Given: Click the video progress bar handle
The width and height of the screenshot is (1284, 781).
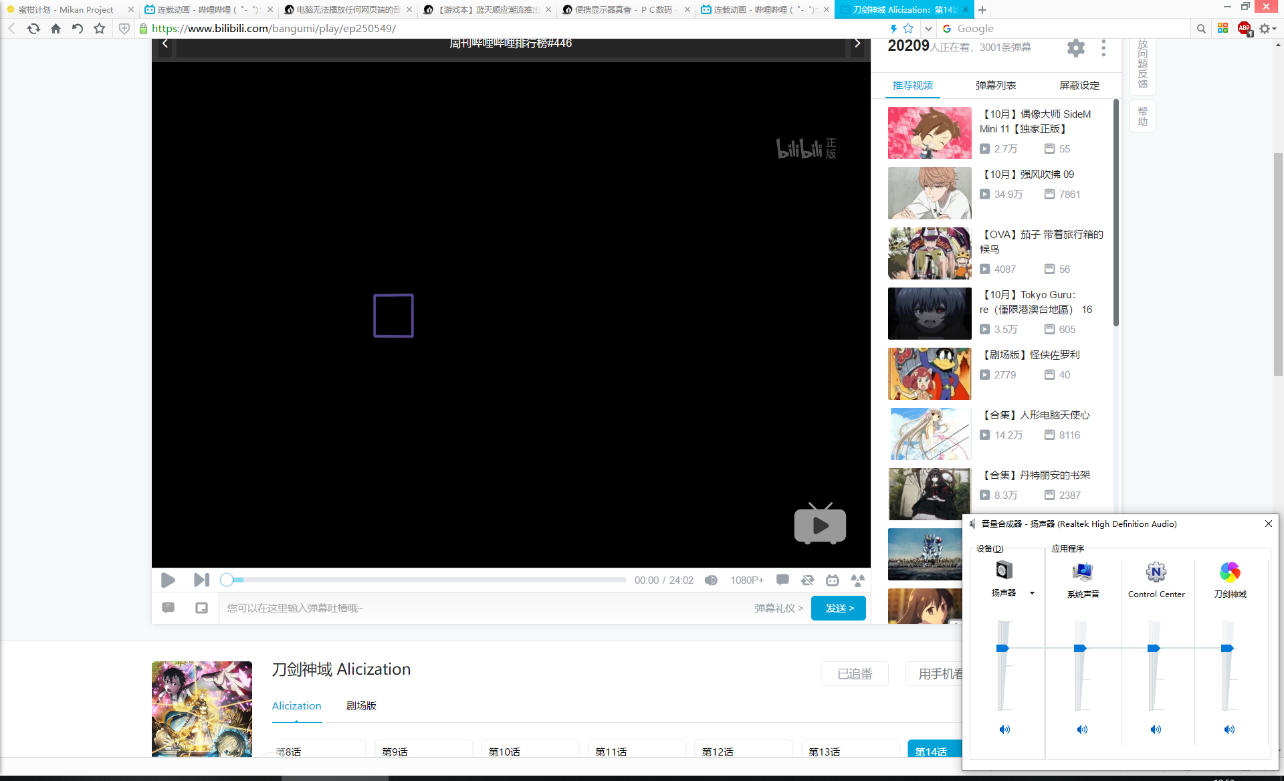Looking at the screenshot, I should point(227,580).
